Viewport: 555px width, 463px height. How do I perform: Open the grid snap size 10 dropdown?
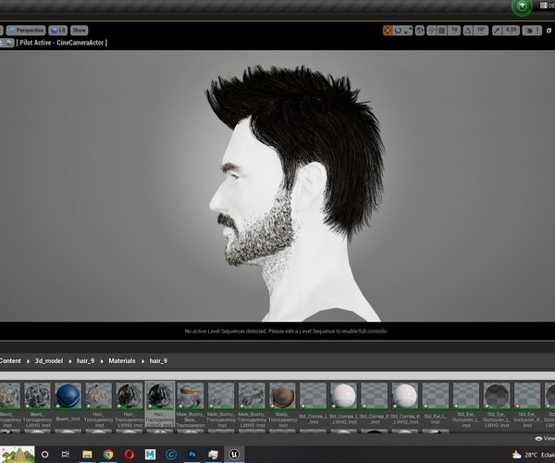coord(454,31)
